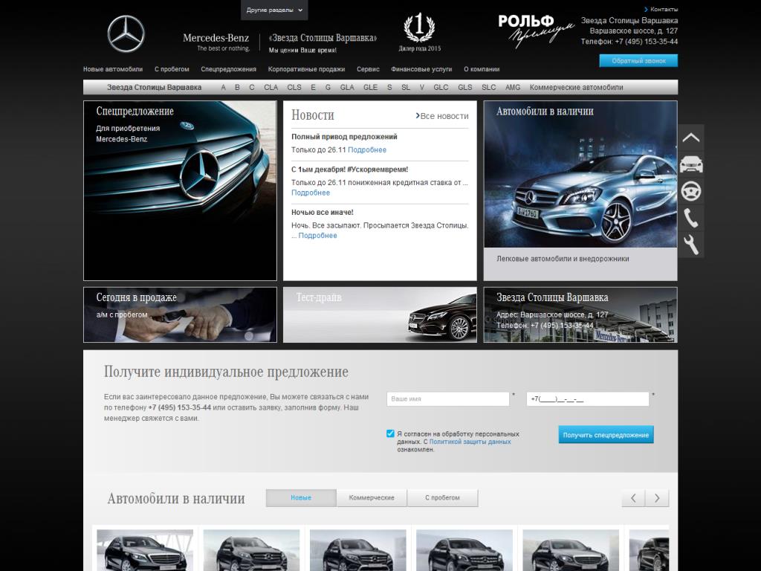Click the wrench service icon in side panel

tap(690, 245)
